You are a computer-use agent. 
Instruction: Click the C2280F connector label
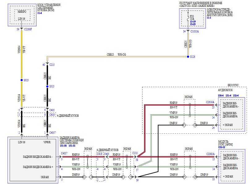point(28,29)
